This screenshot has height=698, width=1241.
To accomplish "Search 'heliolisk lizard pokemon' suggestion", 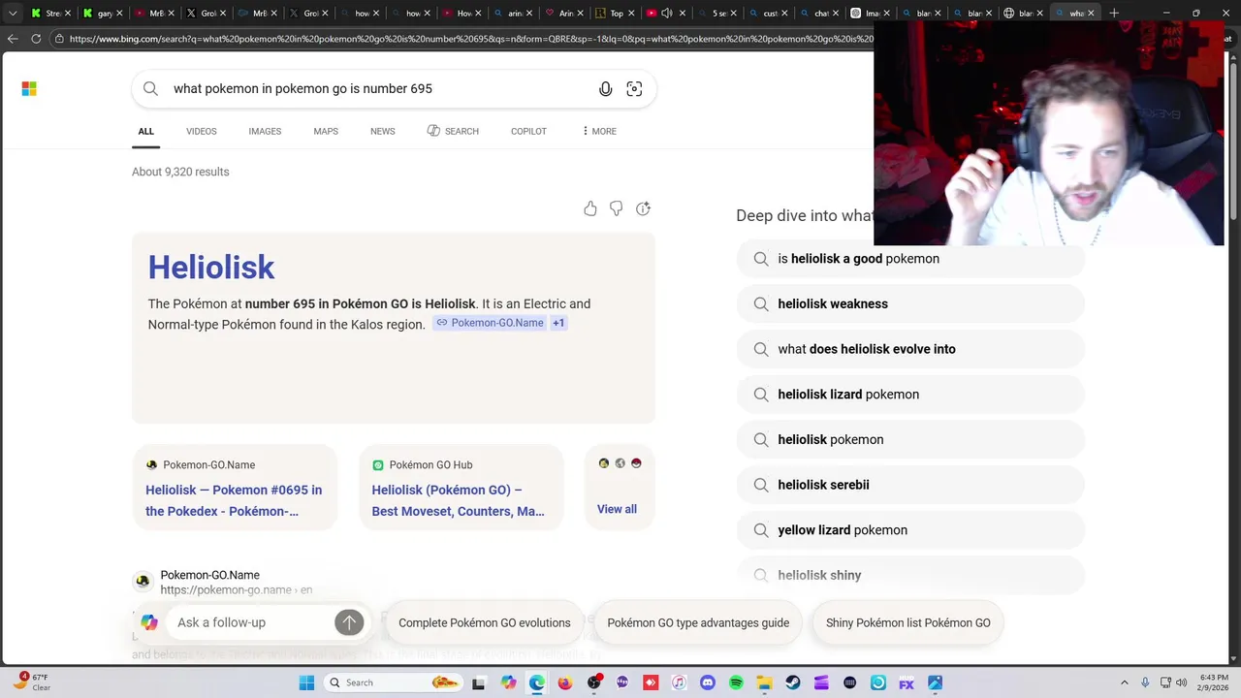I will [910, 395].
